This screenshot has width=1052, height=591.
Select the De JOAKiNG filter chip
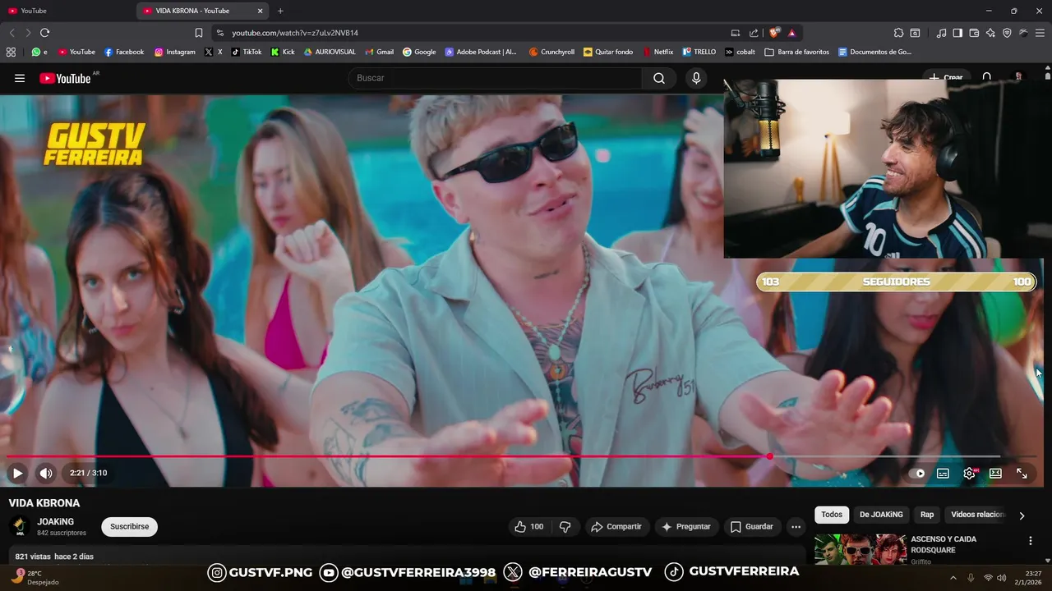(881, 515)
